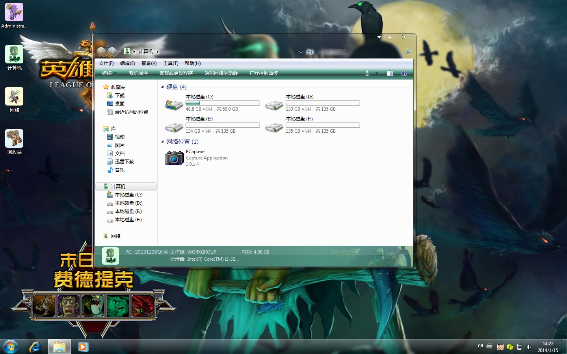Open the 工具(T) menu
The height and width of the screenshot is (354, 567).
click(171, 63)
